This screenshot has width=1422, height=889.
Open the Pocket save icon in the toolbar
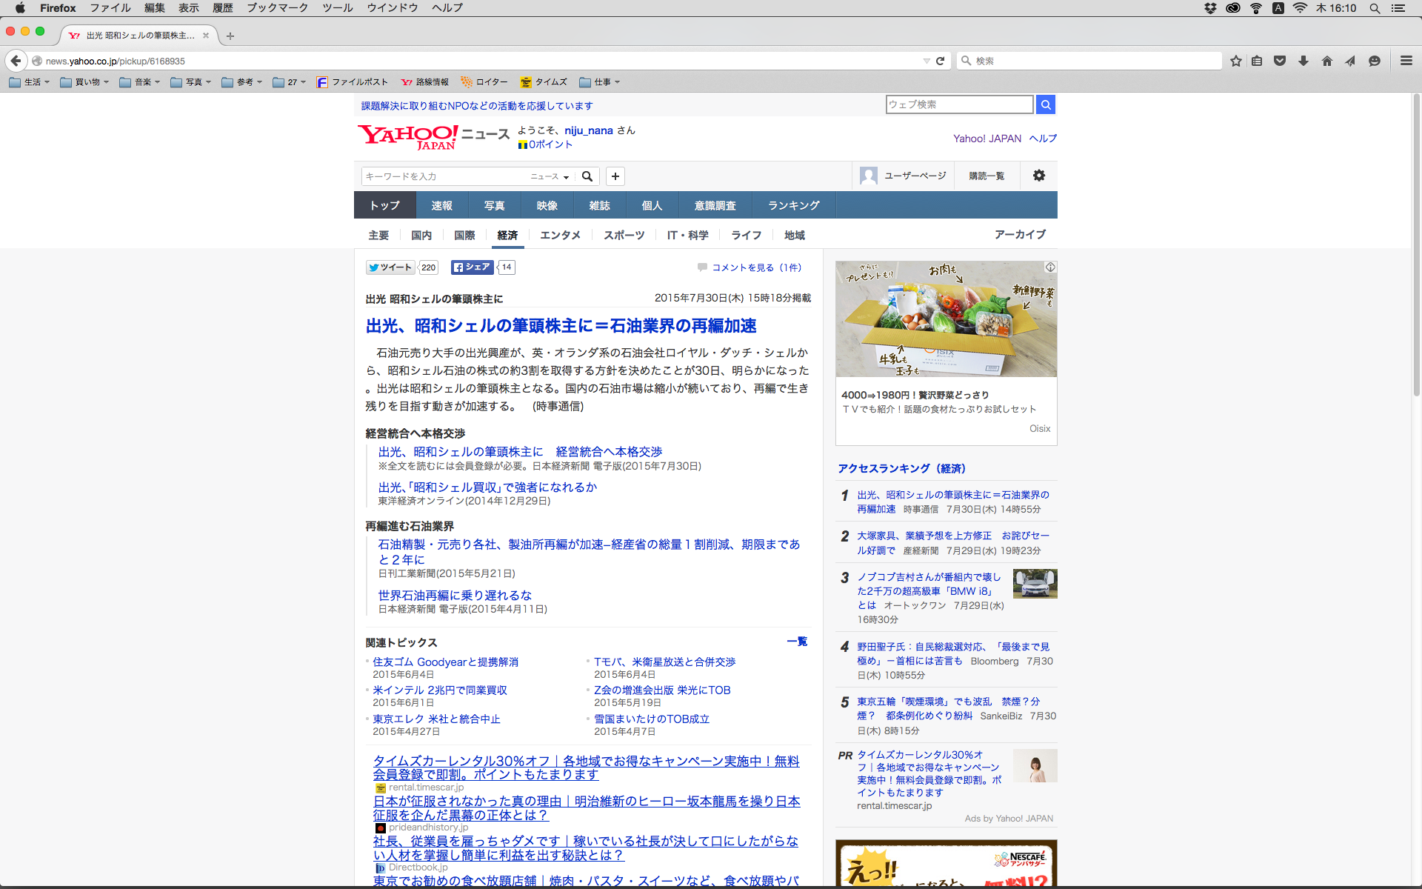(1280, 61)
